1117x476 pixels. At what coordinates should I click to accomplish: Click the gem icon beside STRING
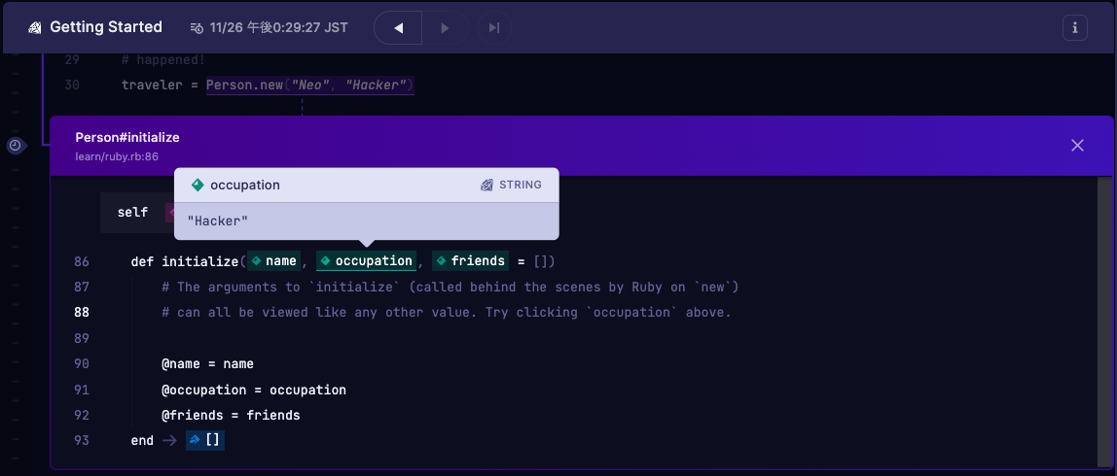coord(487,185)
